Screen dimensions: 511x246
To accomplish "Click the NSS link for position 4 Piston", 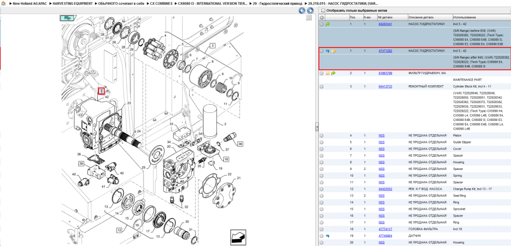I will 381,135.
